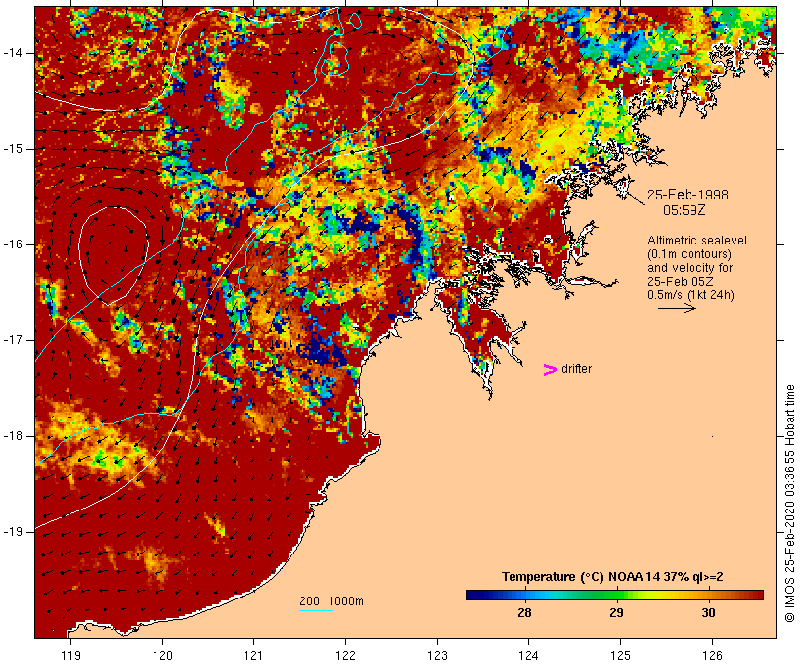Click the latitude axis label -18

[12, 436]
